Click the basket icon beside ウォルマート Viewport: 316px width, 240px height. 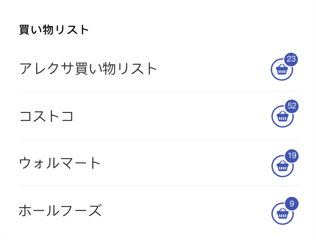tap(282, 165)
